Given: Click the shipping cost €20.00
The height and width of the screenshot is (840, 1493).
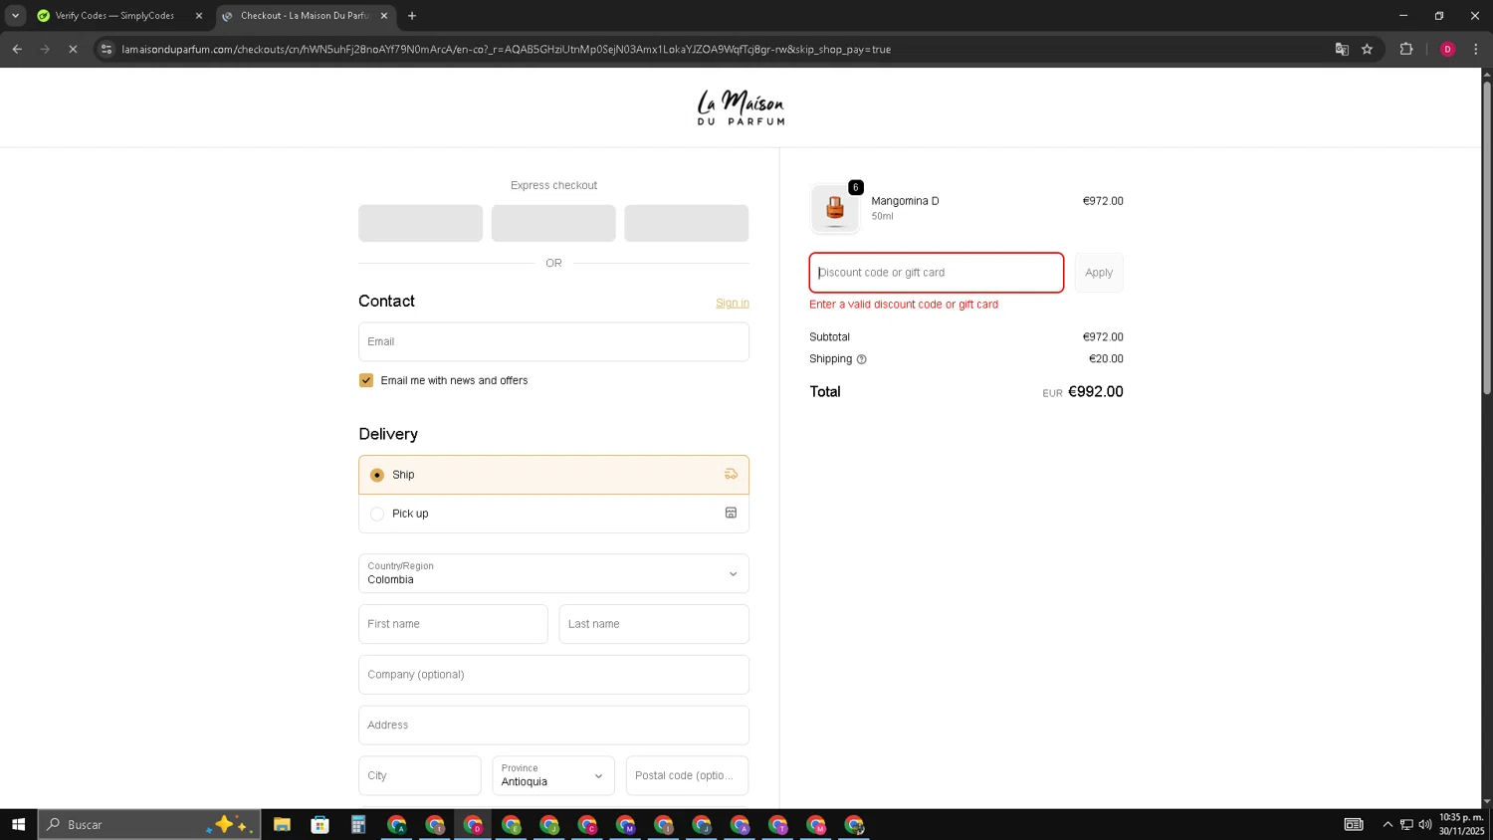Looking at the screenshot, I should (1106, 359).
